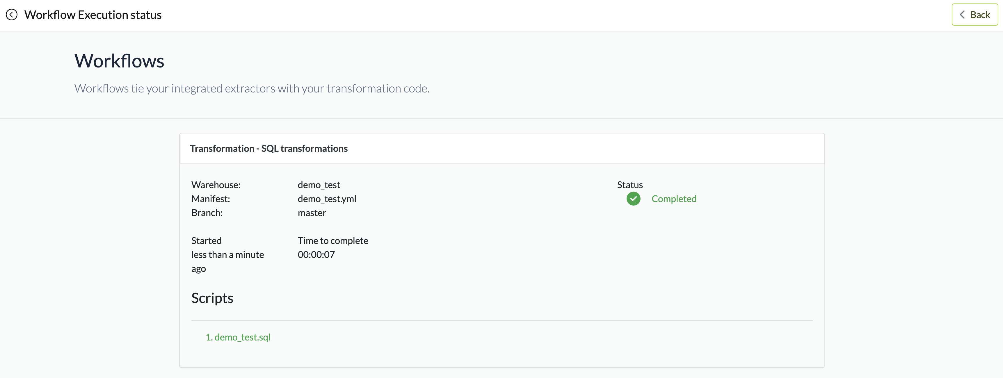The image size is (1003, 378).
Task: Click the Completed status text
Action: [x=674, y=199]
